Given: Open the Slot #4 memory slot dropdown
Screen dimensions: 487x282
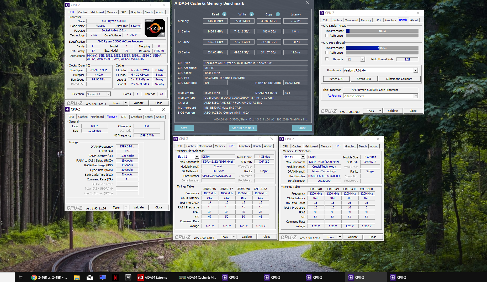Looking at the screenshot, I should coord(294,157).
